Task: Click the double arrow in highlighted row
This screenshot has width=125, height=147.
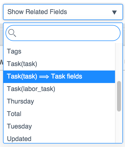Action: (x=44, y=77)
